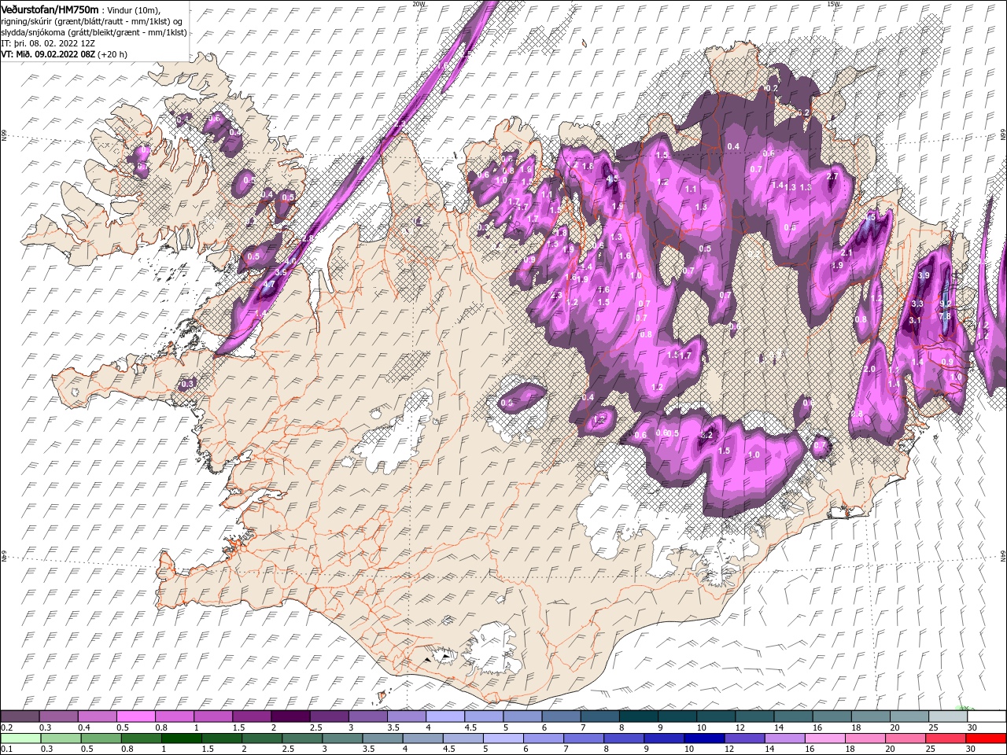Click the 15W longitude label
This screenshot has height=755, width=1007.
coord(833,3)
